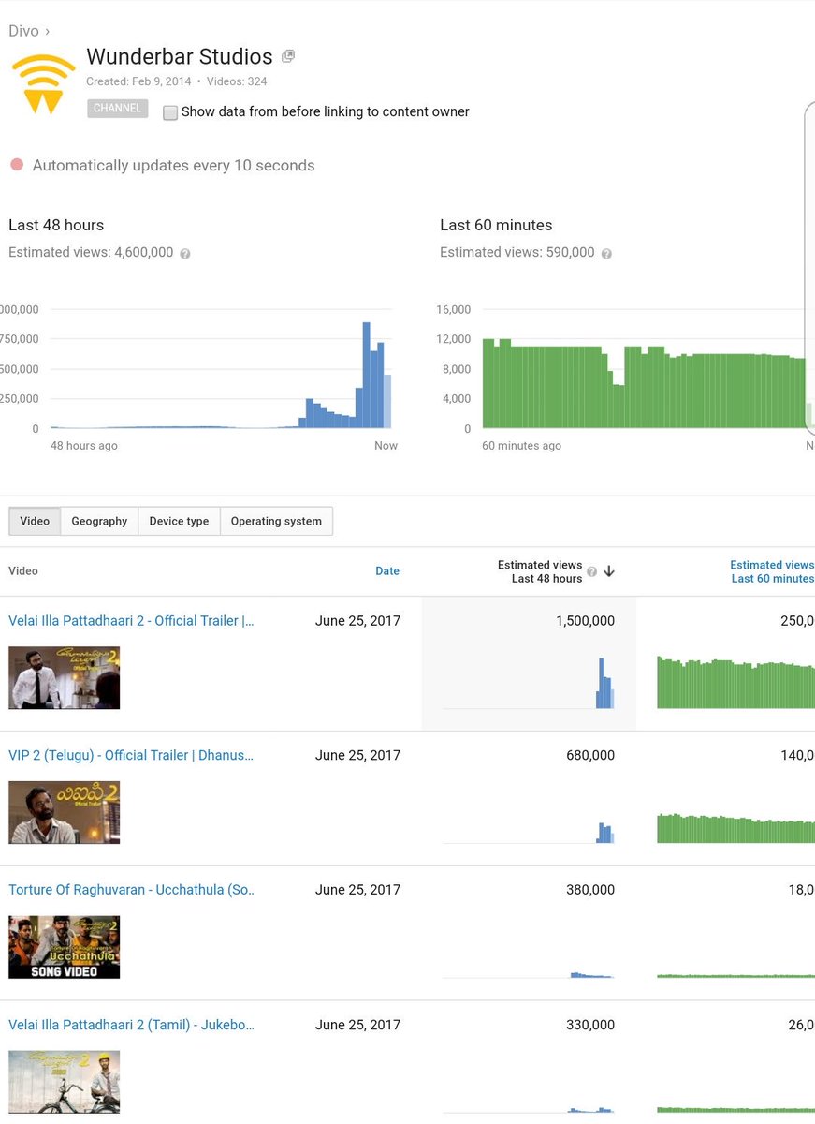Open Velai Illa Pattadhaari 2 (Tamil) Jukebox link
This screenshot has height=1124, width=815.
click(x=131, y=1025)
